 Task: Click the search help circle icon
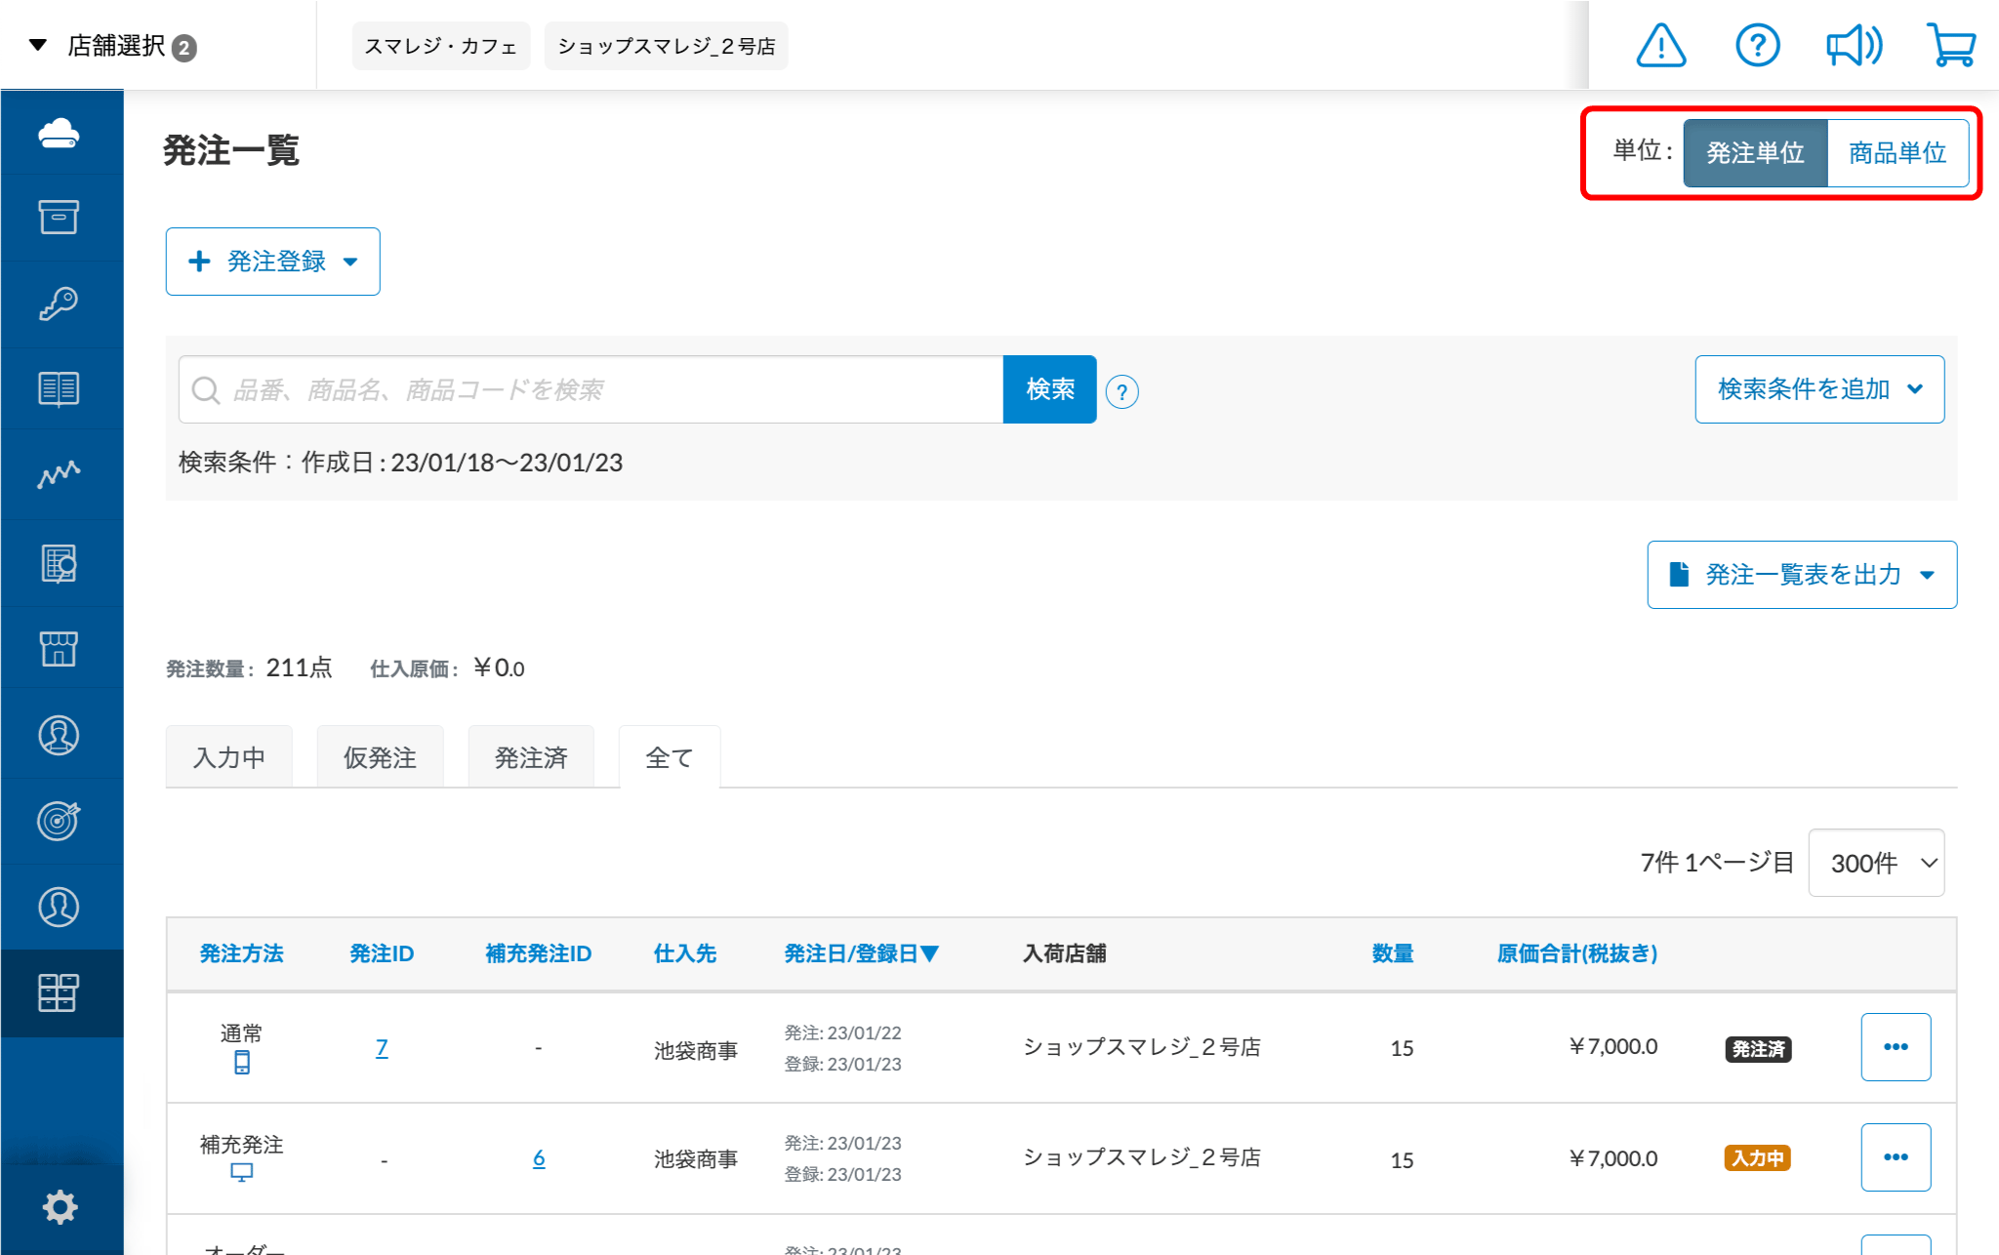1122,392
